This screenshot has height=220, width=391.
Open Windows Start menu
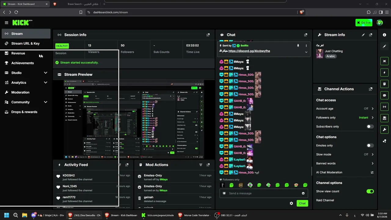6,215
